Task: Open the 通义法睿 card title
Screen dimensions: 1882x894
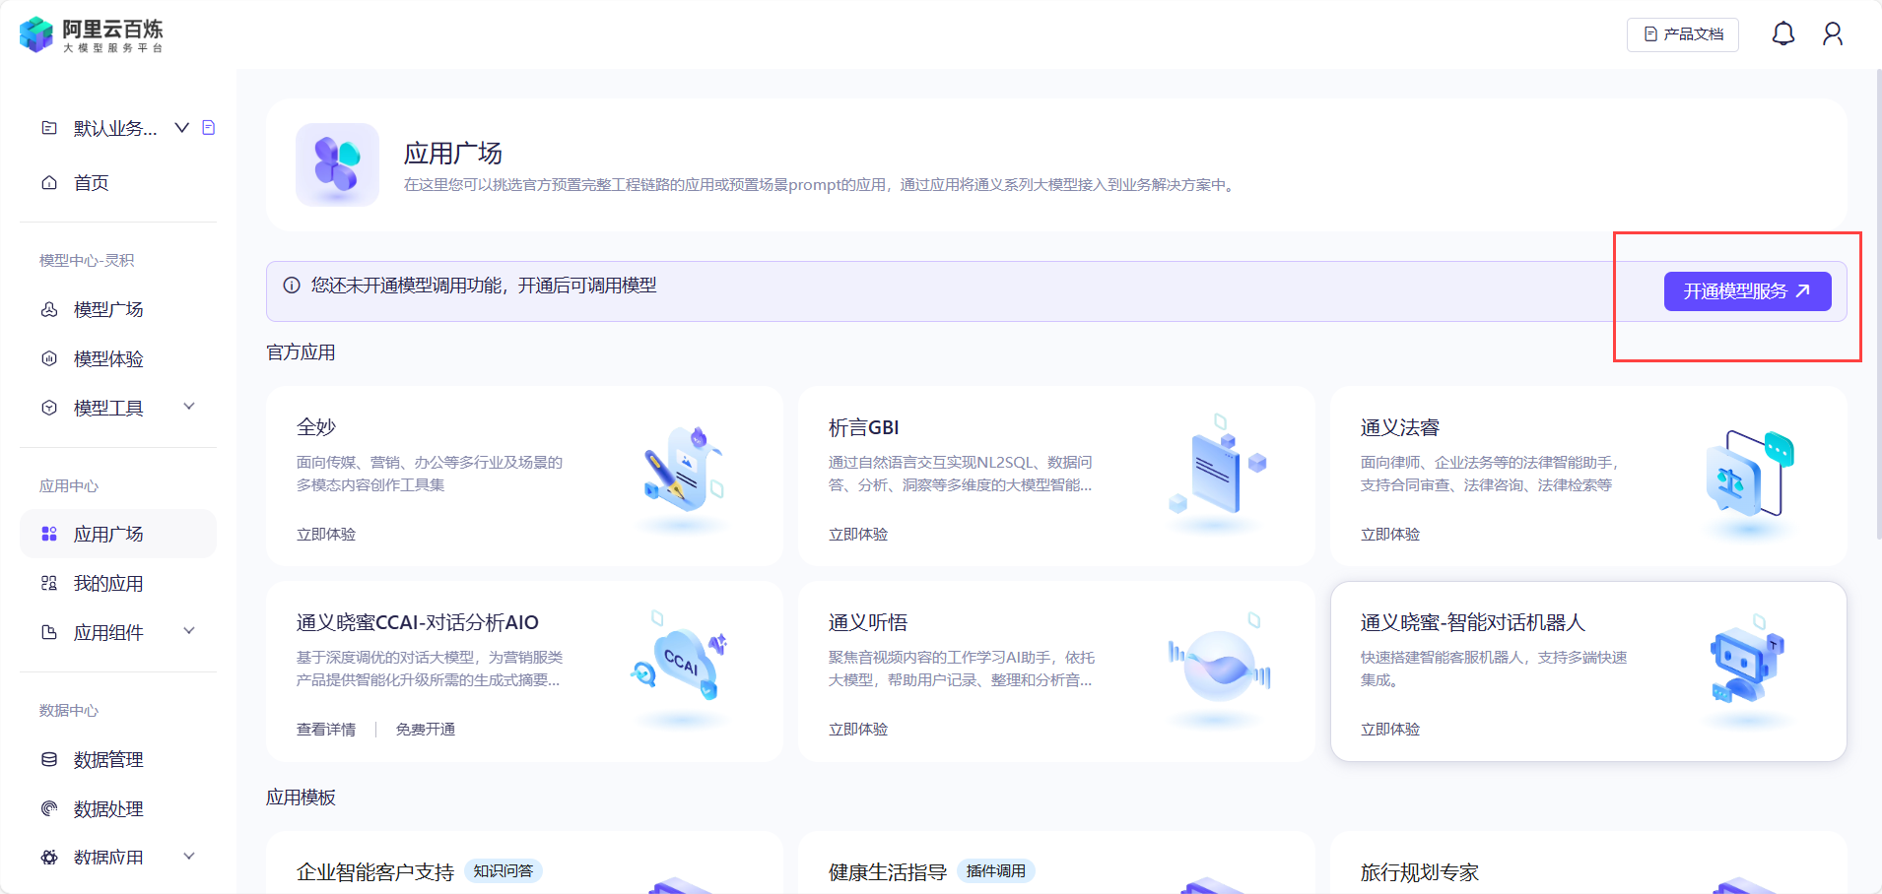Action: (x=1400, y=427)
